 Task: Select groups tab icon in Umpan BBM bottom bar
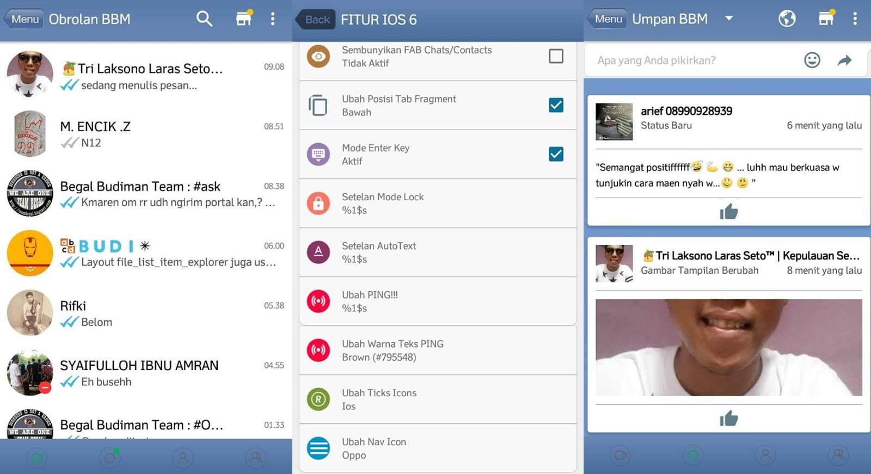[838, 454]
